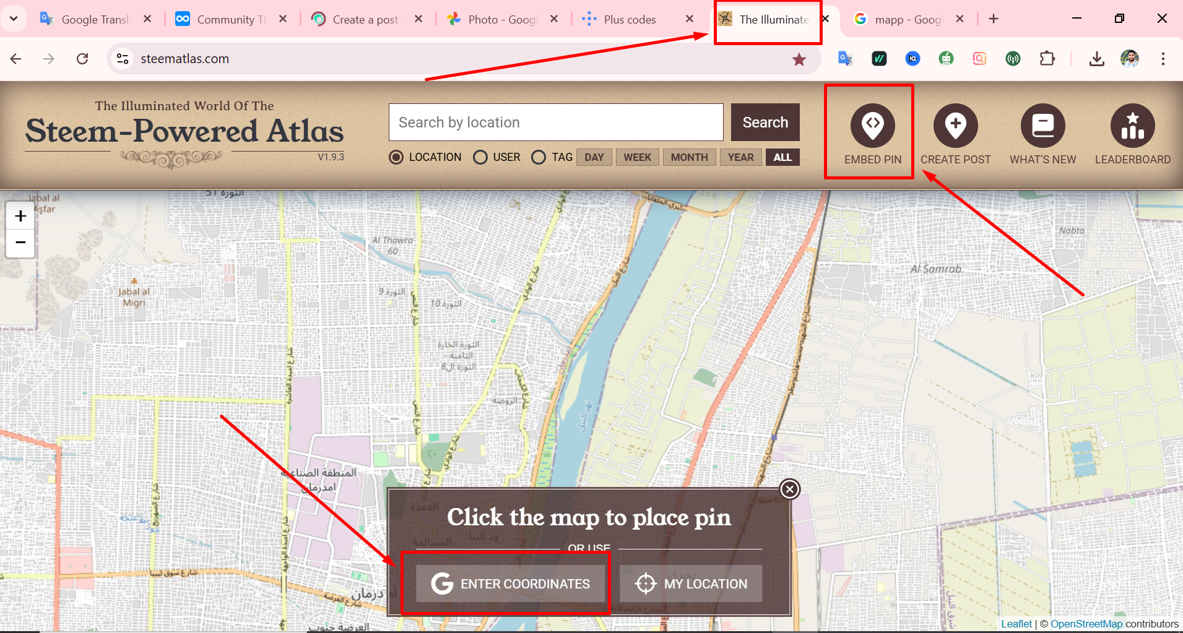The image size is (1183, 633).
Task: Go forward to the next page
Action: pyautogui.click(x=49, y=59)
